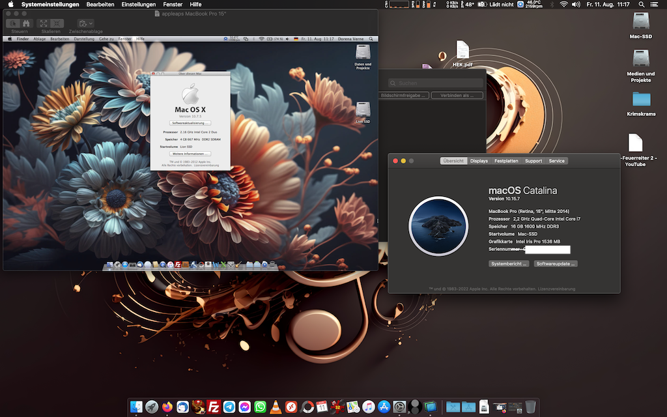Switch to the Festplatten tab

(x=506, y=161)
